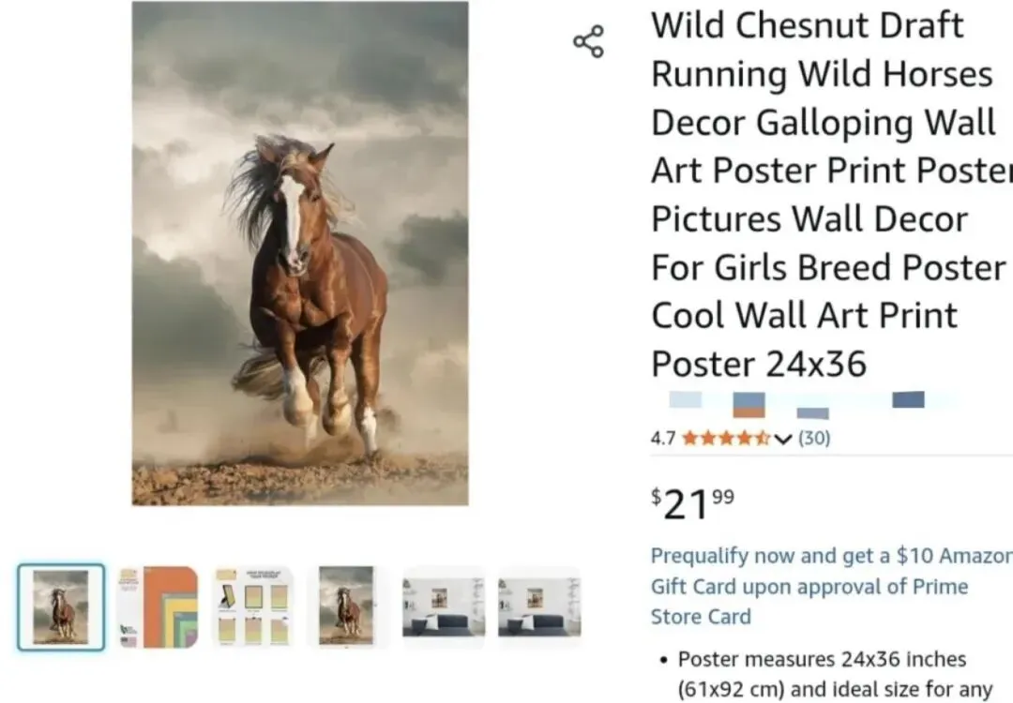This screenshot has width=1013, height=703.
Task: Select the small gray-blue blurred swatch
Action: click(812, 413)
